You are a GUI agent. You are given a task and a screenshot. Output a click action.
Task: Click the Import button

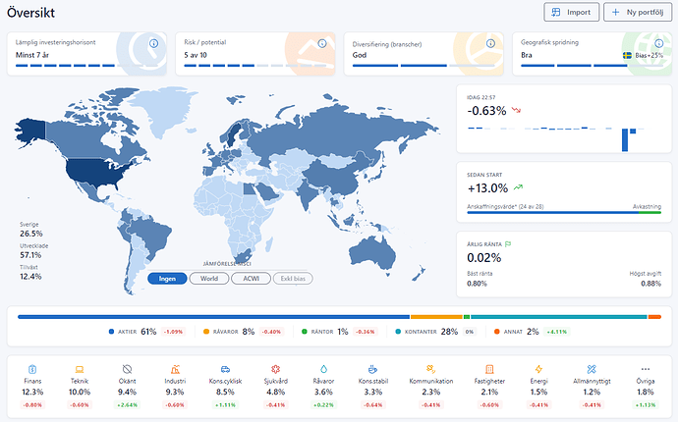pyautogui.click(x=573, y=13)
